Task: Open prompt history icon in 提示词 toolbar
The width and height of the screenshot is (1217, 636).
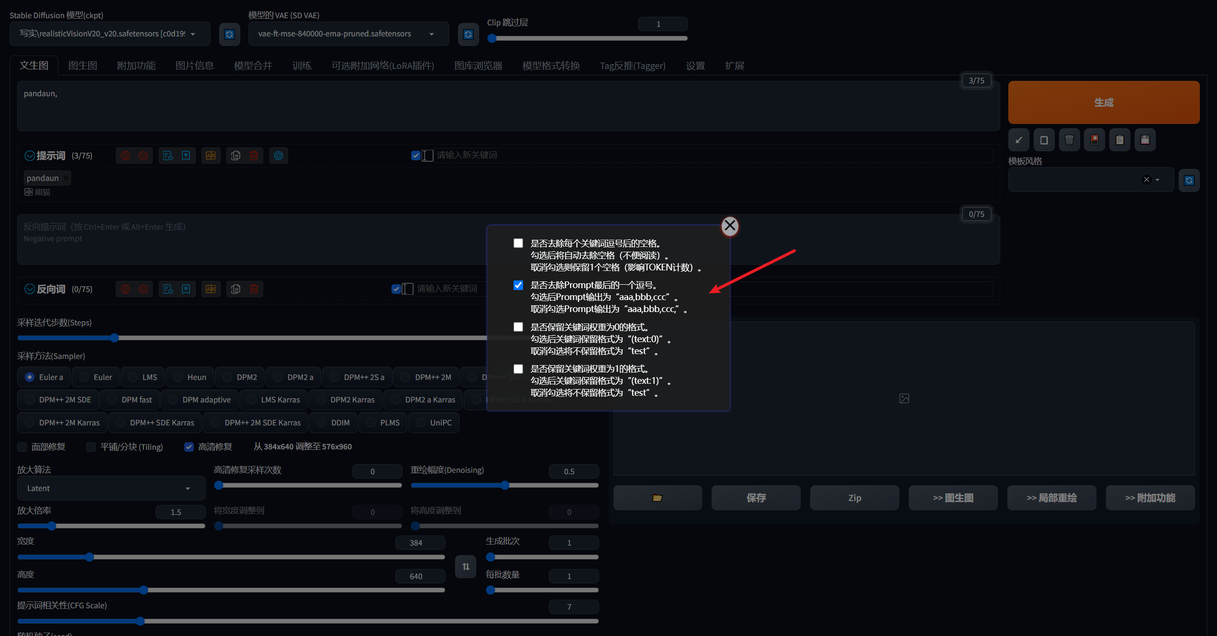Action: coord(168,156)
